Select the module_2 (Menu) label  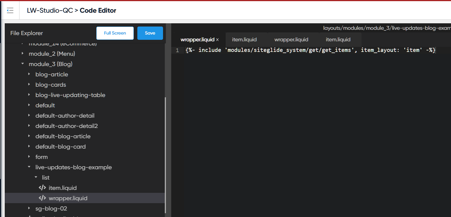[x=52, y=54]
